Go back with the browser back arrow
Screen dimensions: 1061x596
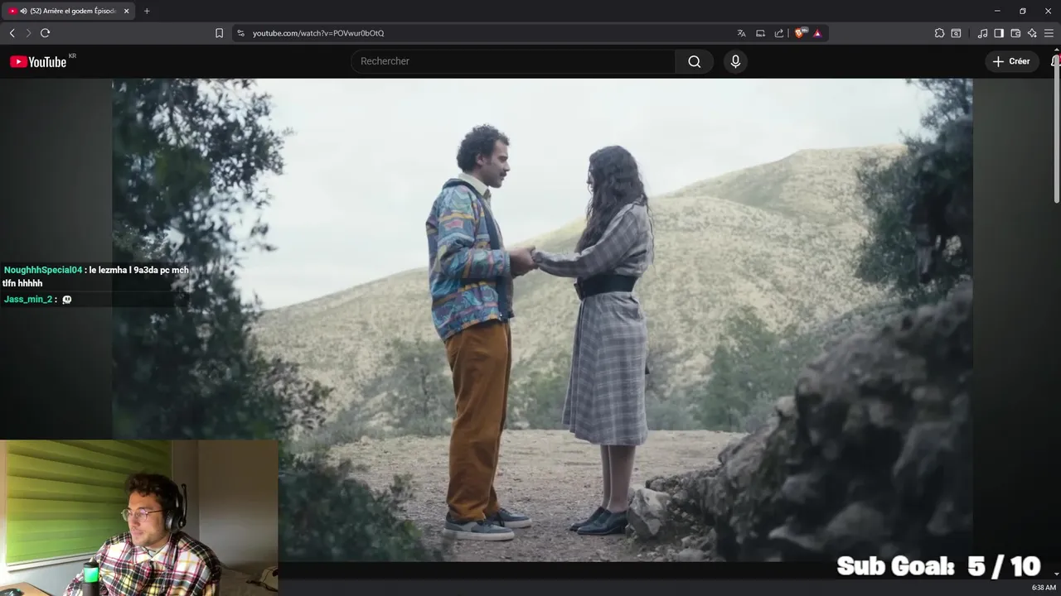click(x=12, y=33)
